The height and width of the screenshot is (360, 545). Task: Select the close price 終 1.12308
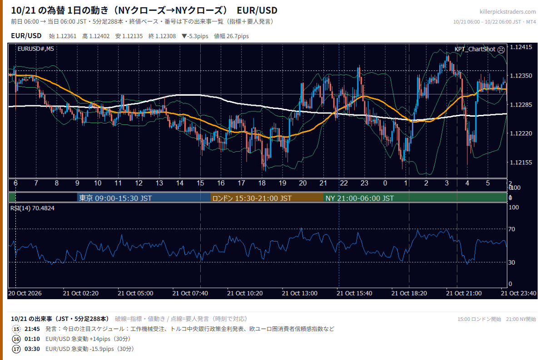click(x=162, y=36)
